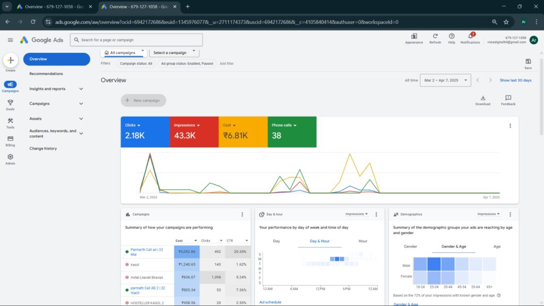Open the All campaigns dropdown
544x306 pixels.
pos(124,53)
